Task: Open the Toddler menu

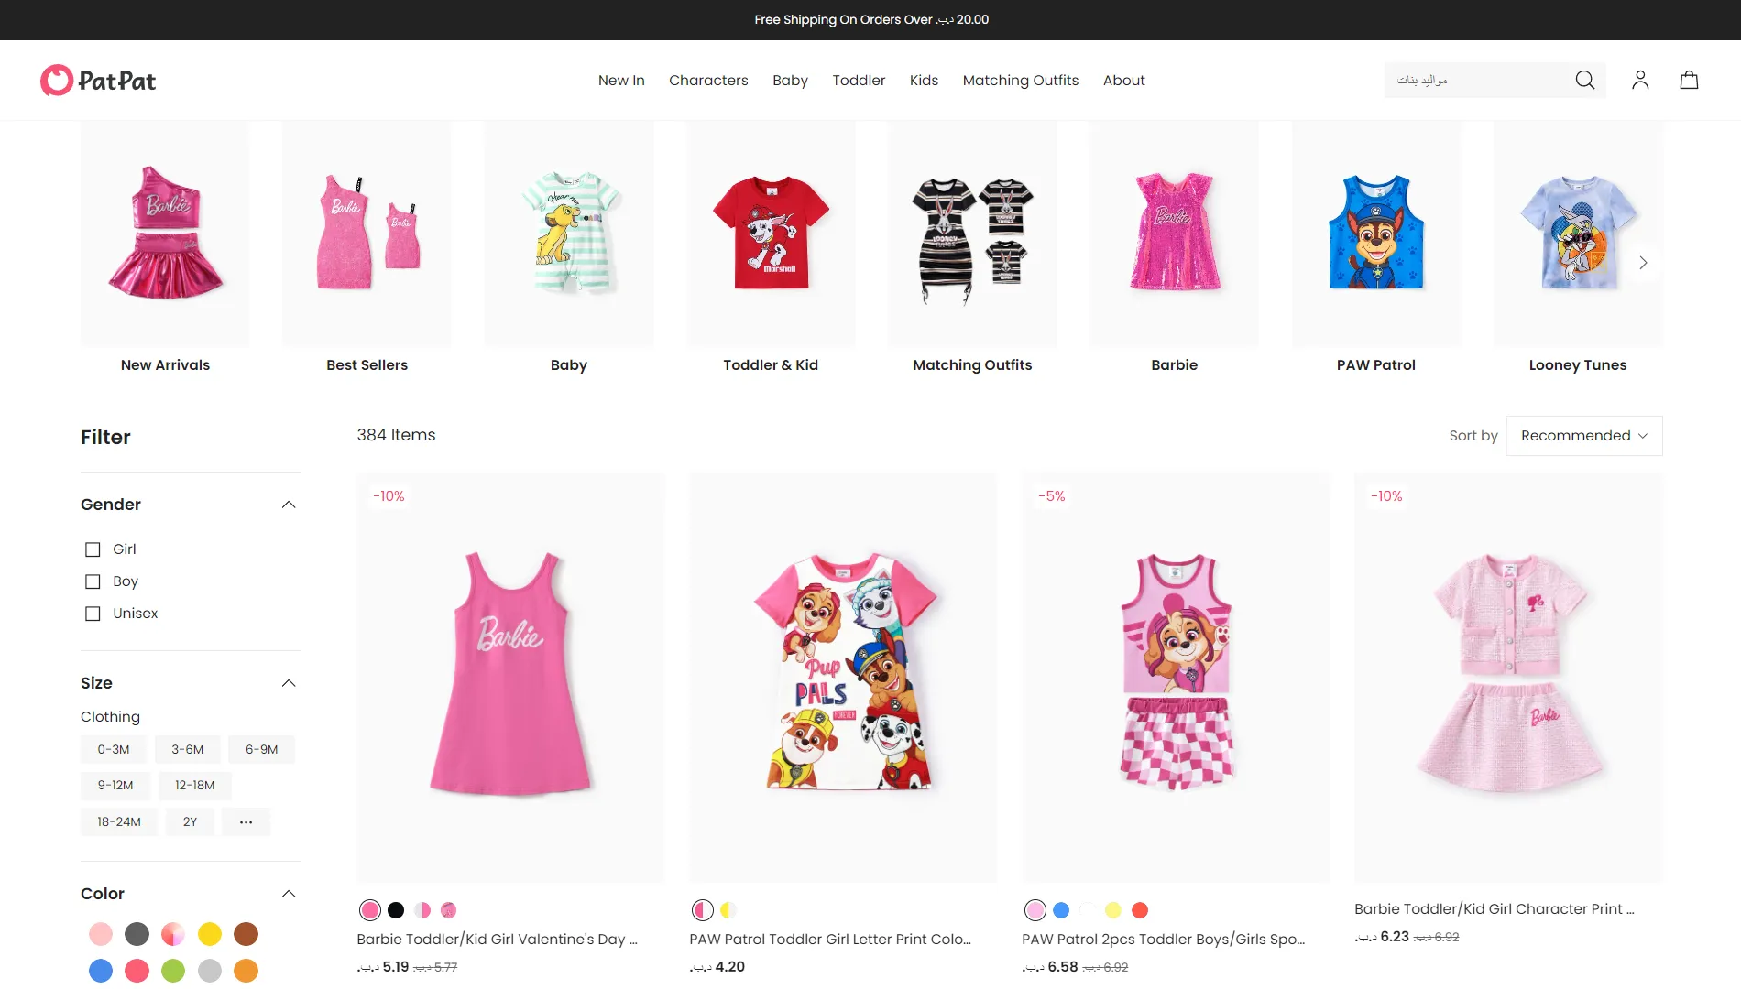Action: [x=859, y=81]
